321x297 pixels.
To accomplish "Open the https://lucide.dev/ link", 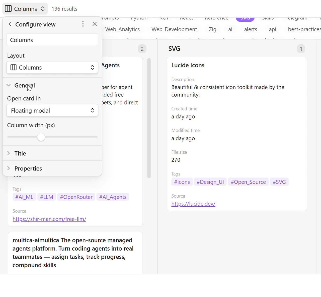I will coord(193,204).
